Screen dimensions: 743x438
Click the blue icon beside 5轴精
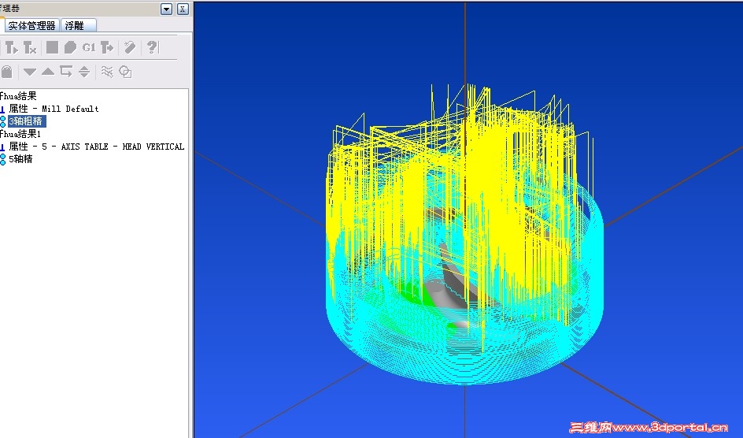[3, 159]
